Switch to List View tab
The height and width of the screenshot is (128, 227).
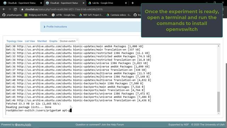(30, 41)
